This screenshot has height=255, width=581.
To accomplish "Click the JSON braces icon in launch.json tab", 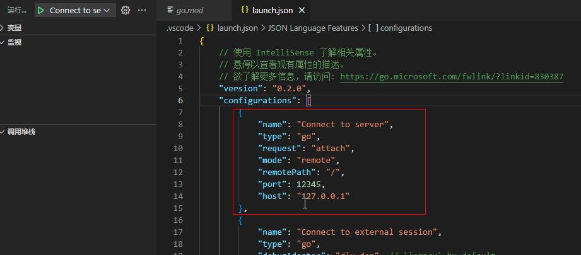I will click(x=245, y=10).
